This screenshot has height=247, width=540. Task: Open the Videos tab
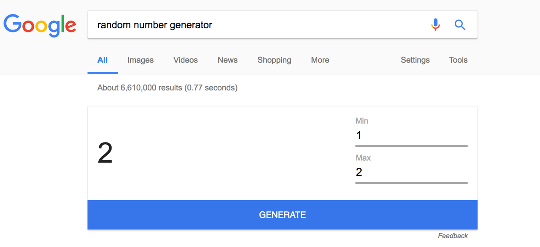coord(186,60)
